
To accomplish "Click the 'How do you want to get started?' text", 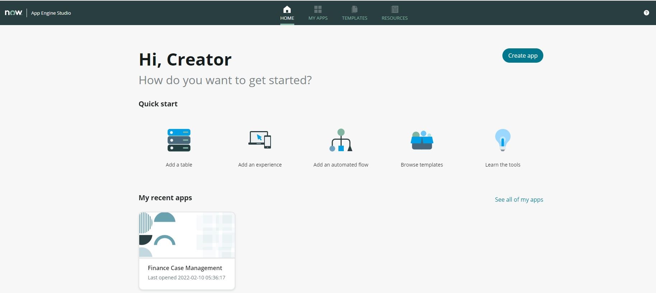I will [225, 80].
